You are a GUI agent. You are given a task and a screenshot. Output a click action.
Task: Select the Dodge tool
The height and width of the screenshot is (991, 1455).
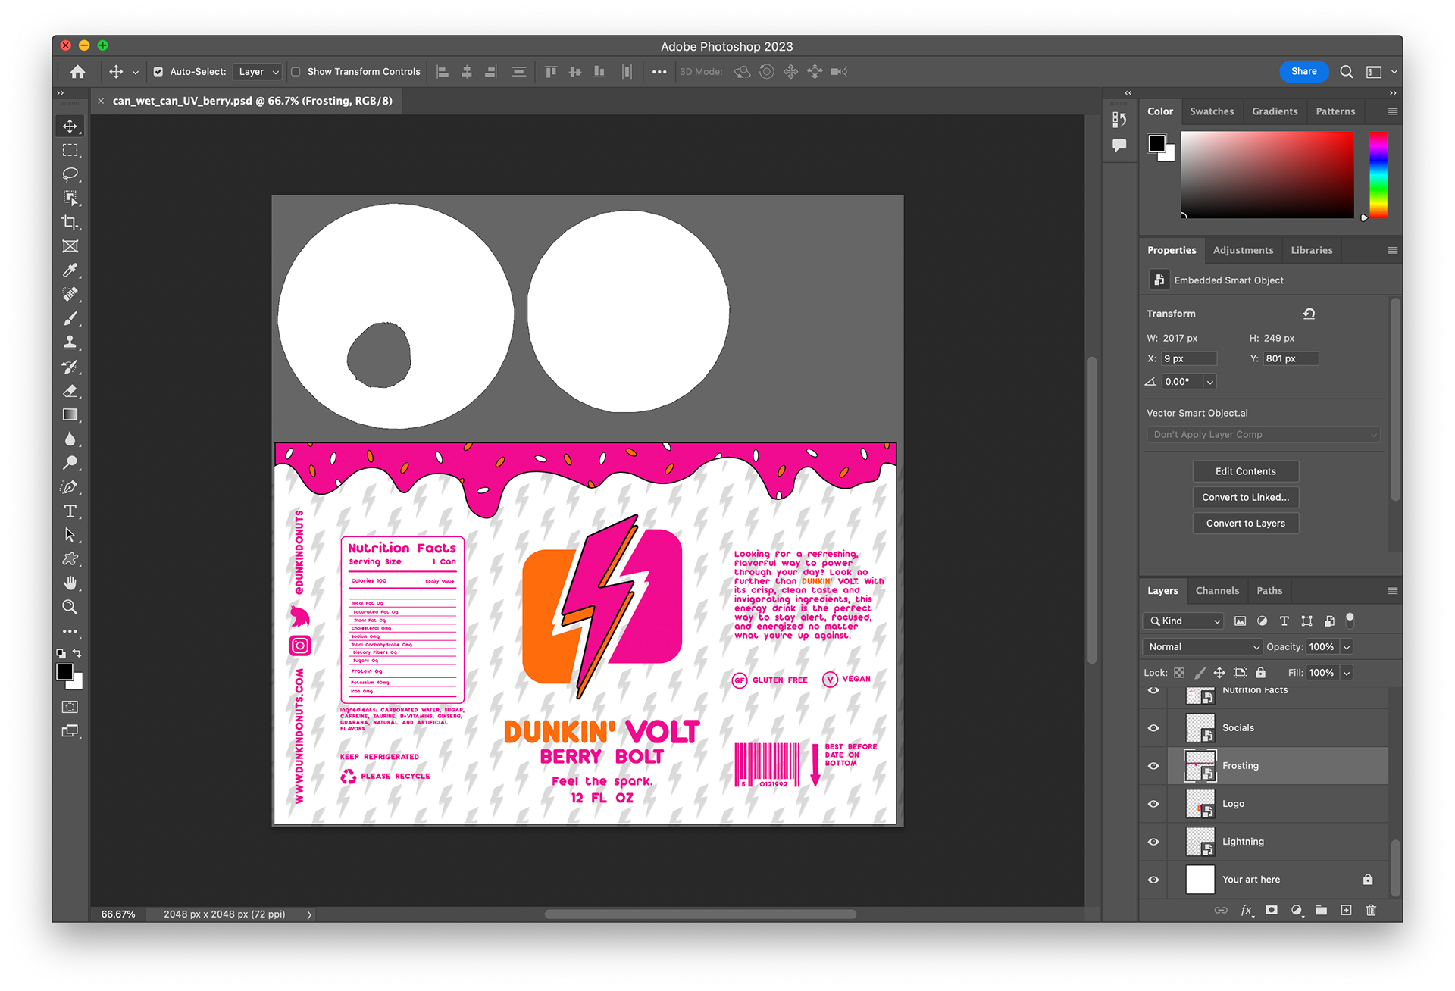70,463
